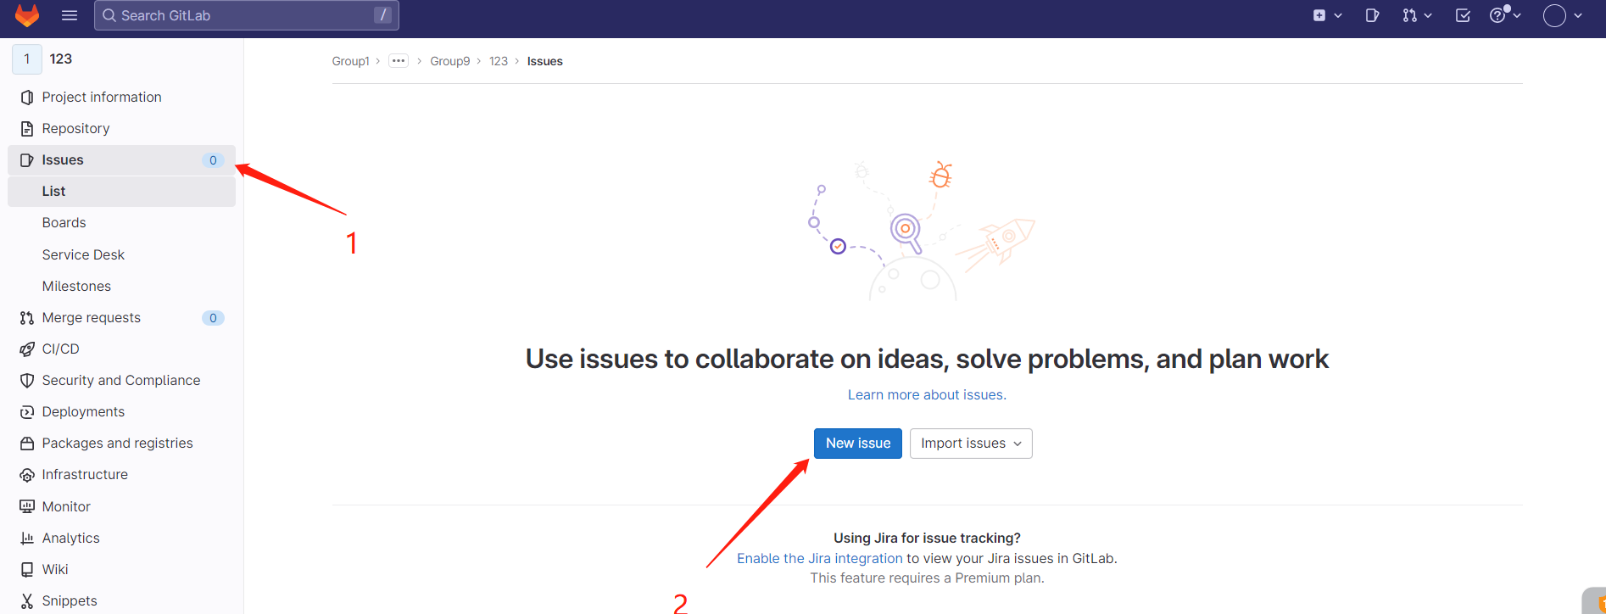Focus the Search GitLab field
1606x614 pixels.
(x=247, y=15)
